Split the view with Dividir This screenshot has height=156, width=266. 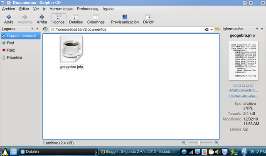[x=148, y=19]
